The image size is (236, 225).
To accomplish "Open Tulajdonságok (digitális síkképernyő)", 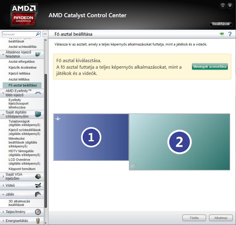I will (x=24, y=123).
